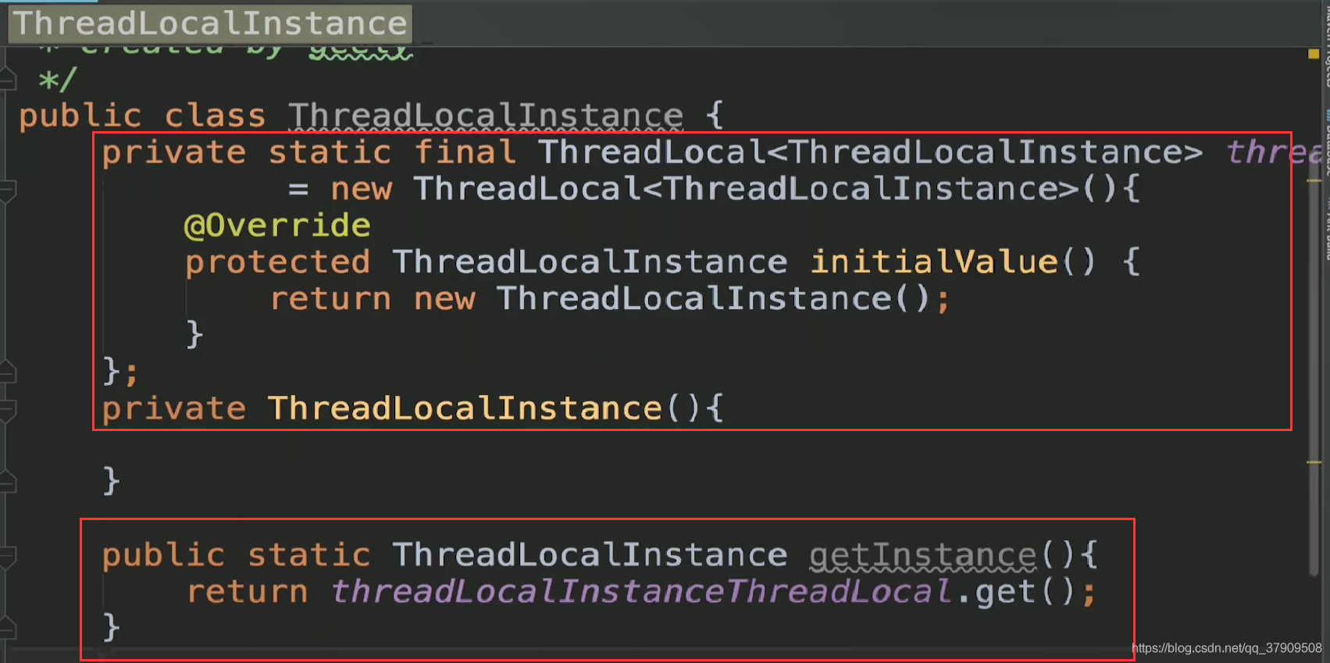Image resolution: width=1330 pixels, height=663 pixels.
Task: Click the constructor name after the 'private' keyword
Action: pyautogui.click(x=465, y=409)
